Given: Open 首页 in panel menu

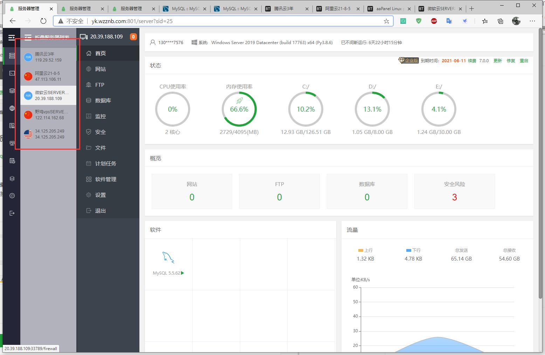Looking at the screenshot, I should pyautogui.click(x=108, y=53).
